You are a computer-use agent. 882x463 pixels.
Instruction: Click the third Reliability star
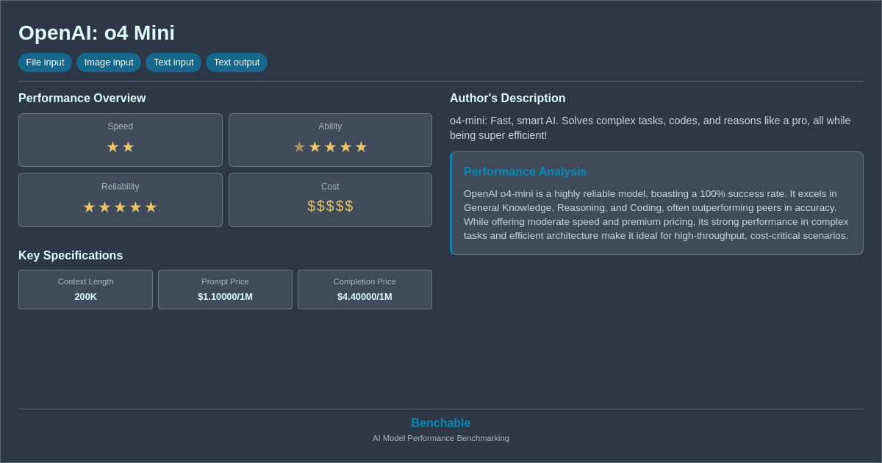pyautogui.click(x=120, y=207)
